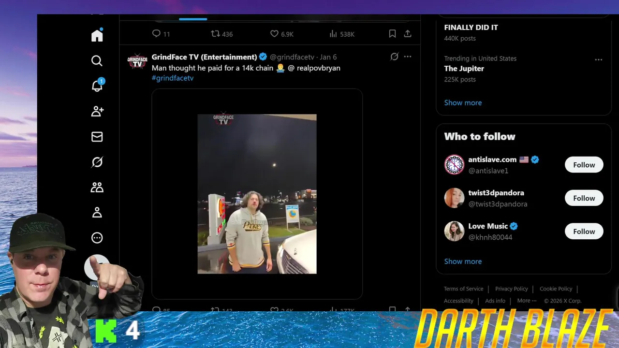Follow twist3dpandora account
This screenshot has width=619, height=348.
(x=584, y=198)
